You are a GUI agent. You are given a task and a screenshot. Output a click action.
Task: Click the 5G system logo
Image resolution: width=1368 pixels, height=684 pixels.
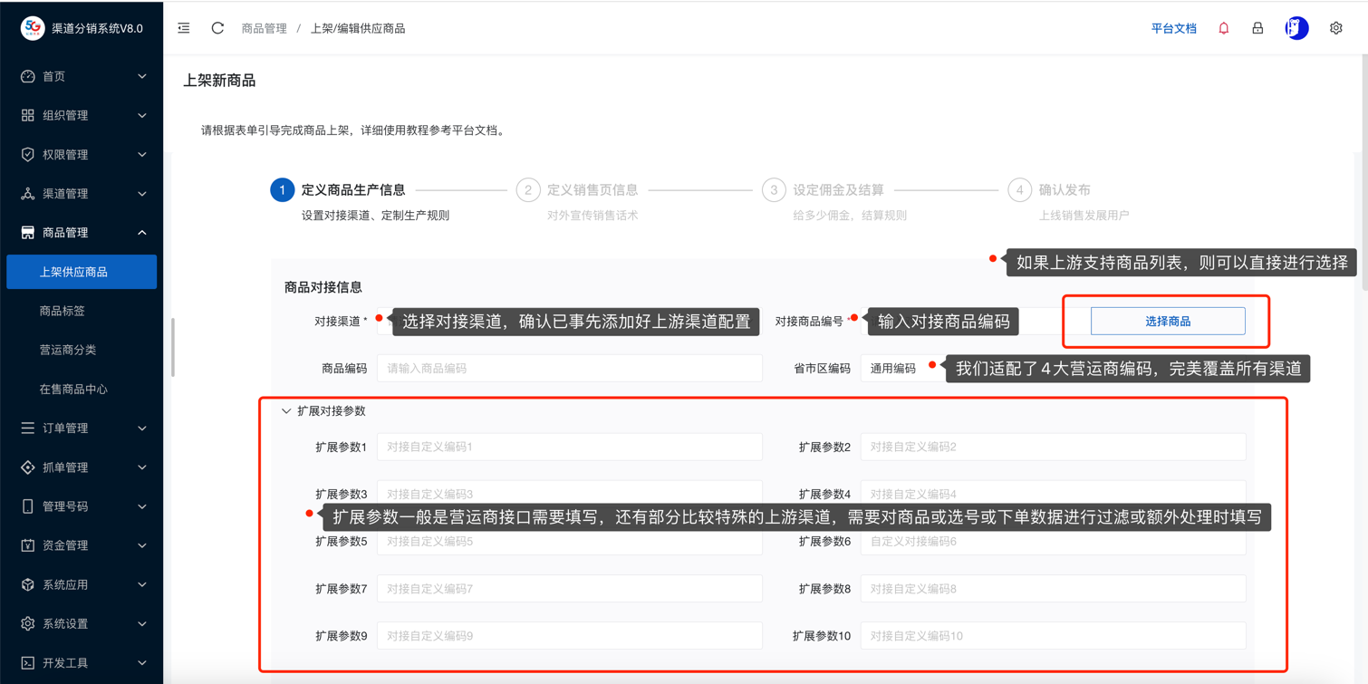pos(33,28)
